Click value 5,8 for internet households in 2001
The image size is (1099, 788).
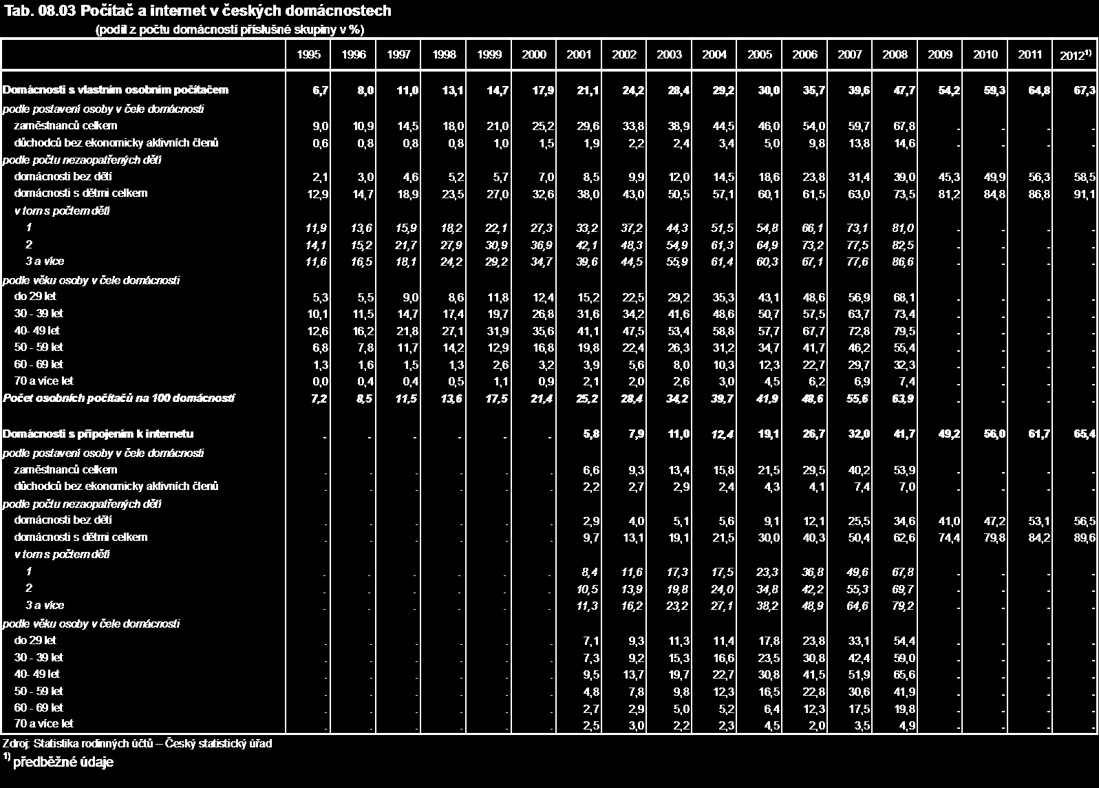(592, 436)
